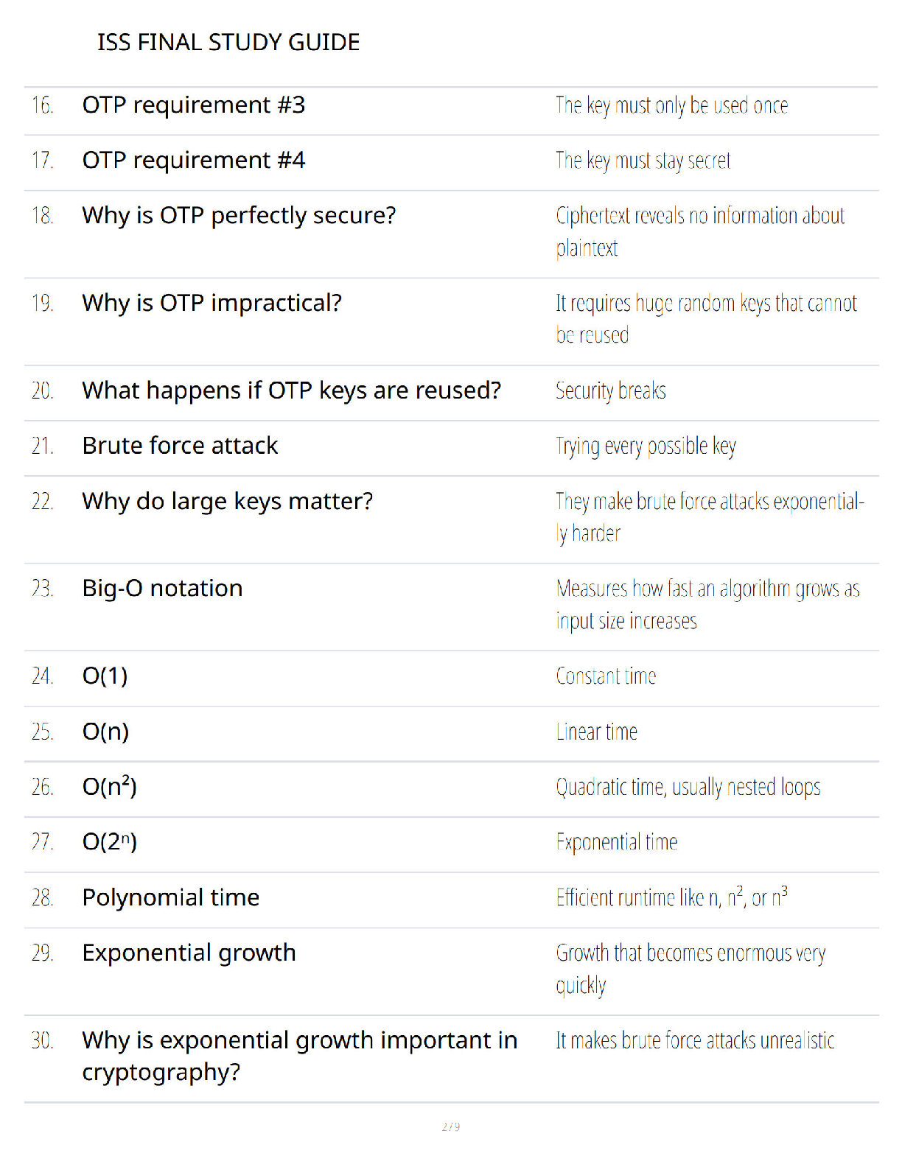Select the Exponential growth term
This screenshot has width=902, height=1167.
tap(189, 953)
